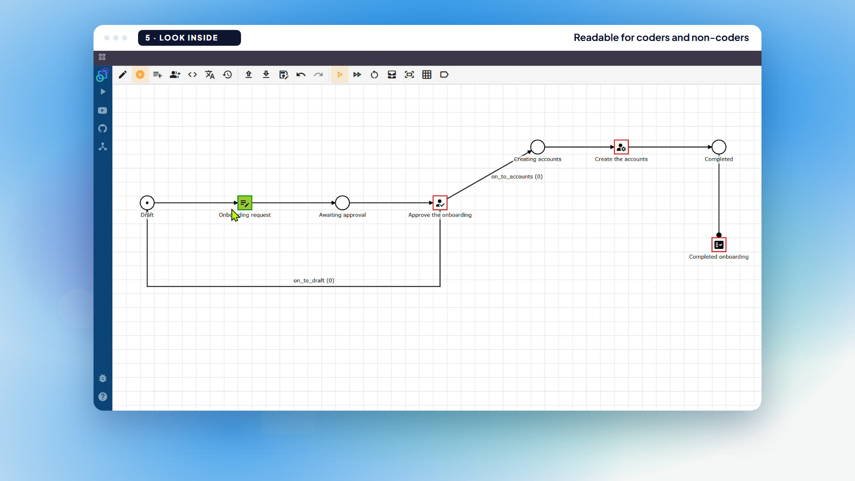Click the circular reset arrow icon
This screenshot has height=481, width=855.
tap(375, 75)
